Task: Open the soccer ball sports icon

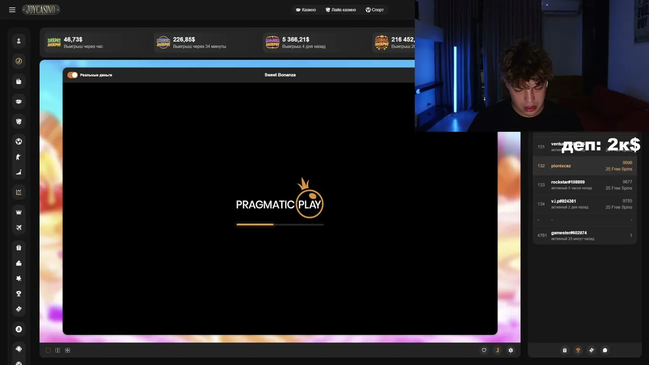Action: click(19, 141)
